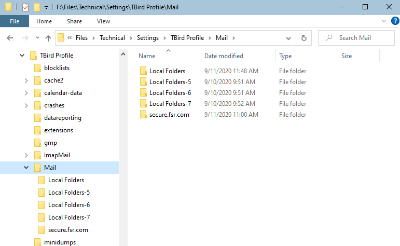Viewport: 400px width, 246px height.
Task: Select blocklists in the navigation tree
Action: point(57,68)
